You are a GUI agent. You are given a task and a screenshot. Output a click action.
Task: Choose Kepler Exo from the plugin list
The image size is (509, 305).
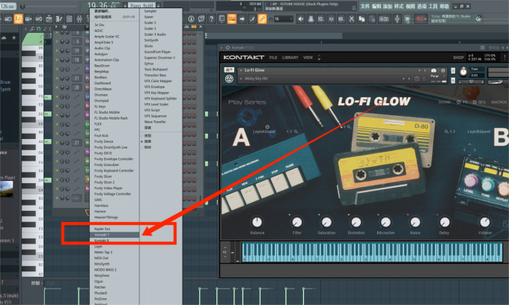(x=103, y=229)
